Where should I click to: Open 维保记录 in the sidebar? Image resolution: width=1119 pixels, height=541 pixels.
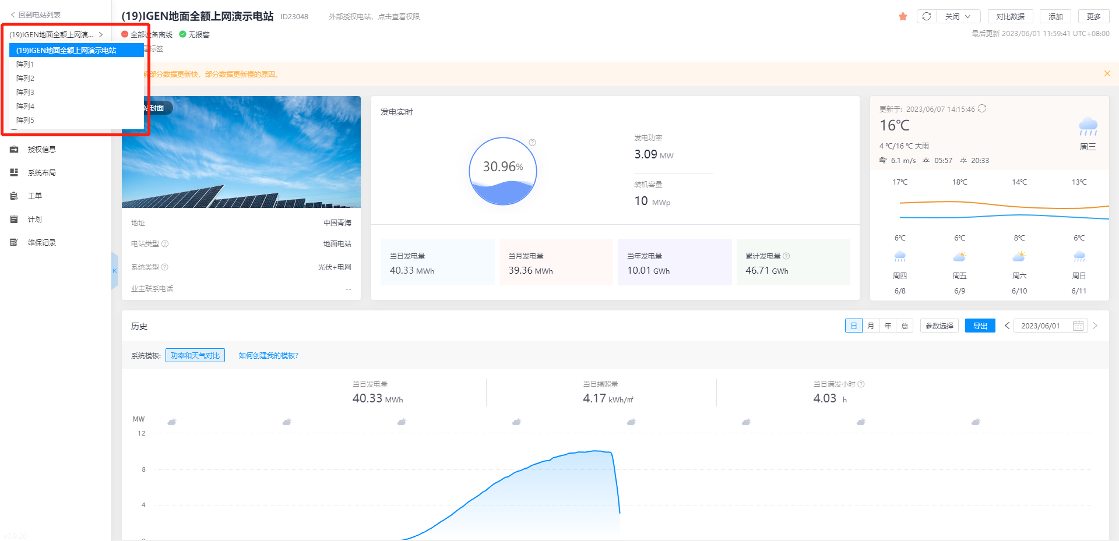(x=41, y=243)
